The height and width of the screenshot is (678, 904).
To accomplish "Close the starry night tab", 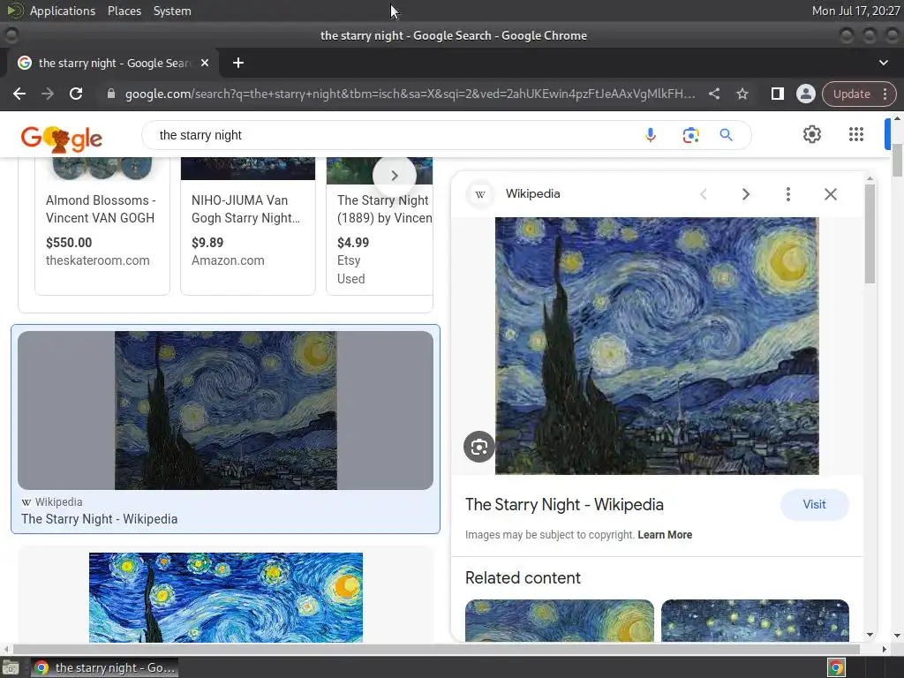I will (205, 63).
